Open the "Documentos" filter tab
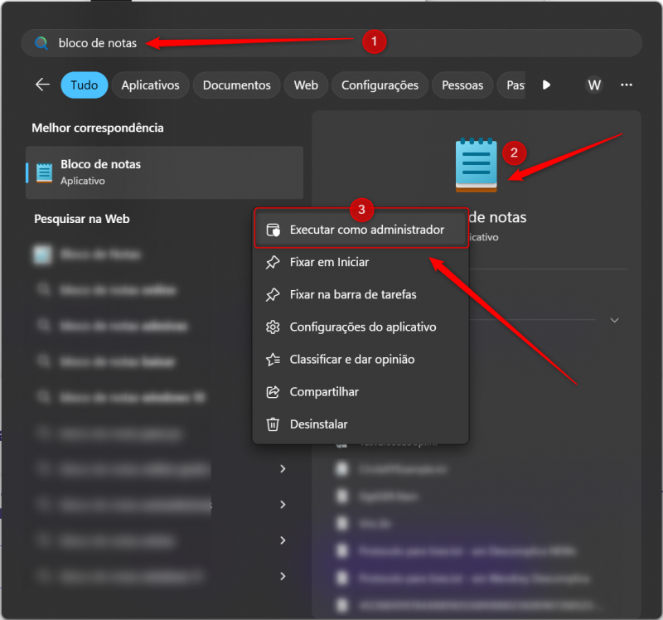 pos(238,85)
